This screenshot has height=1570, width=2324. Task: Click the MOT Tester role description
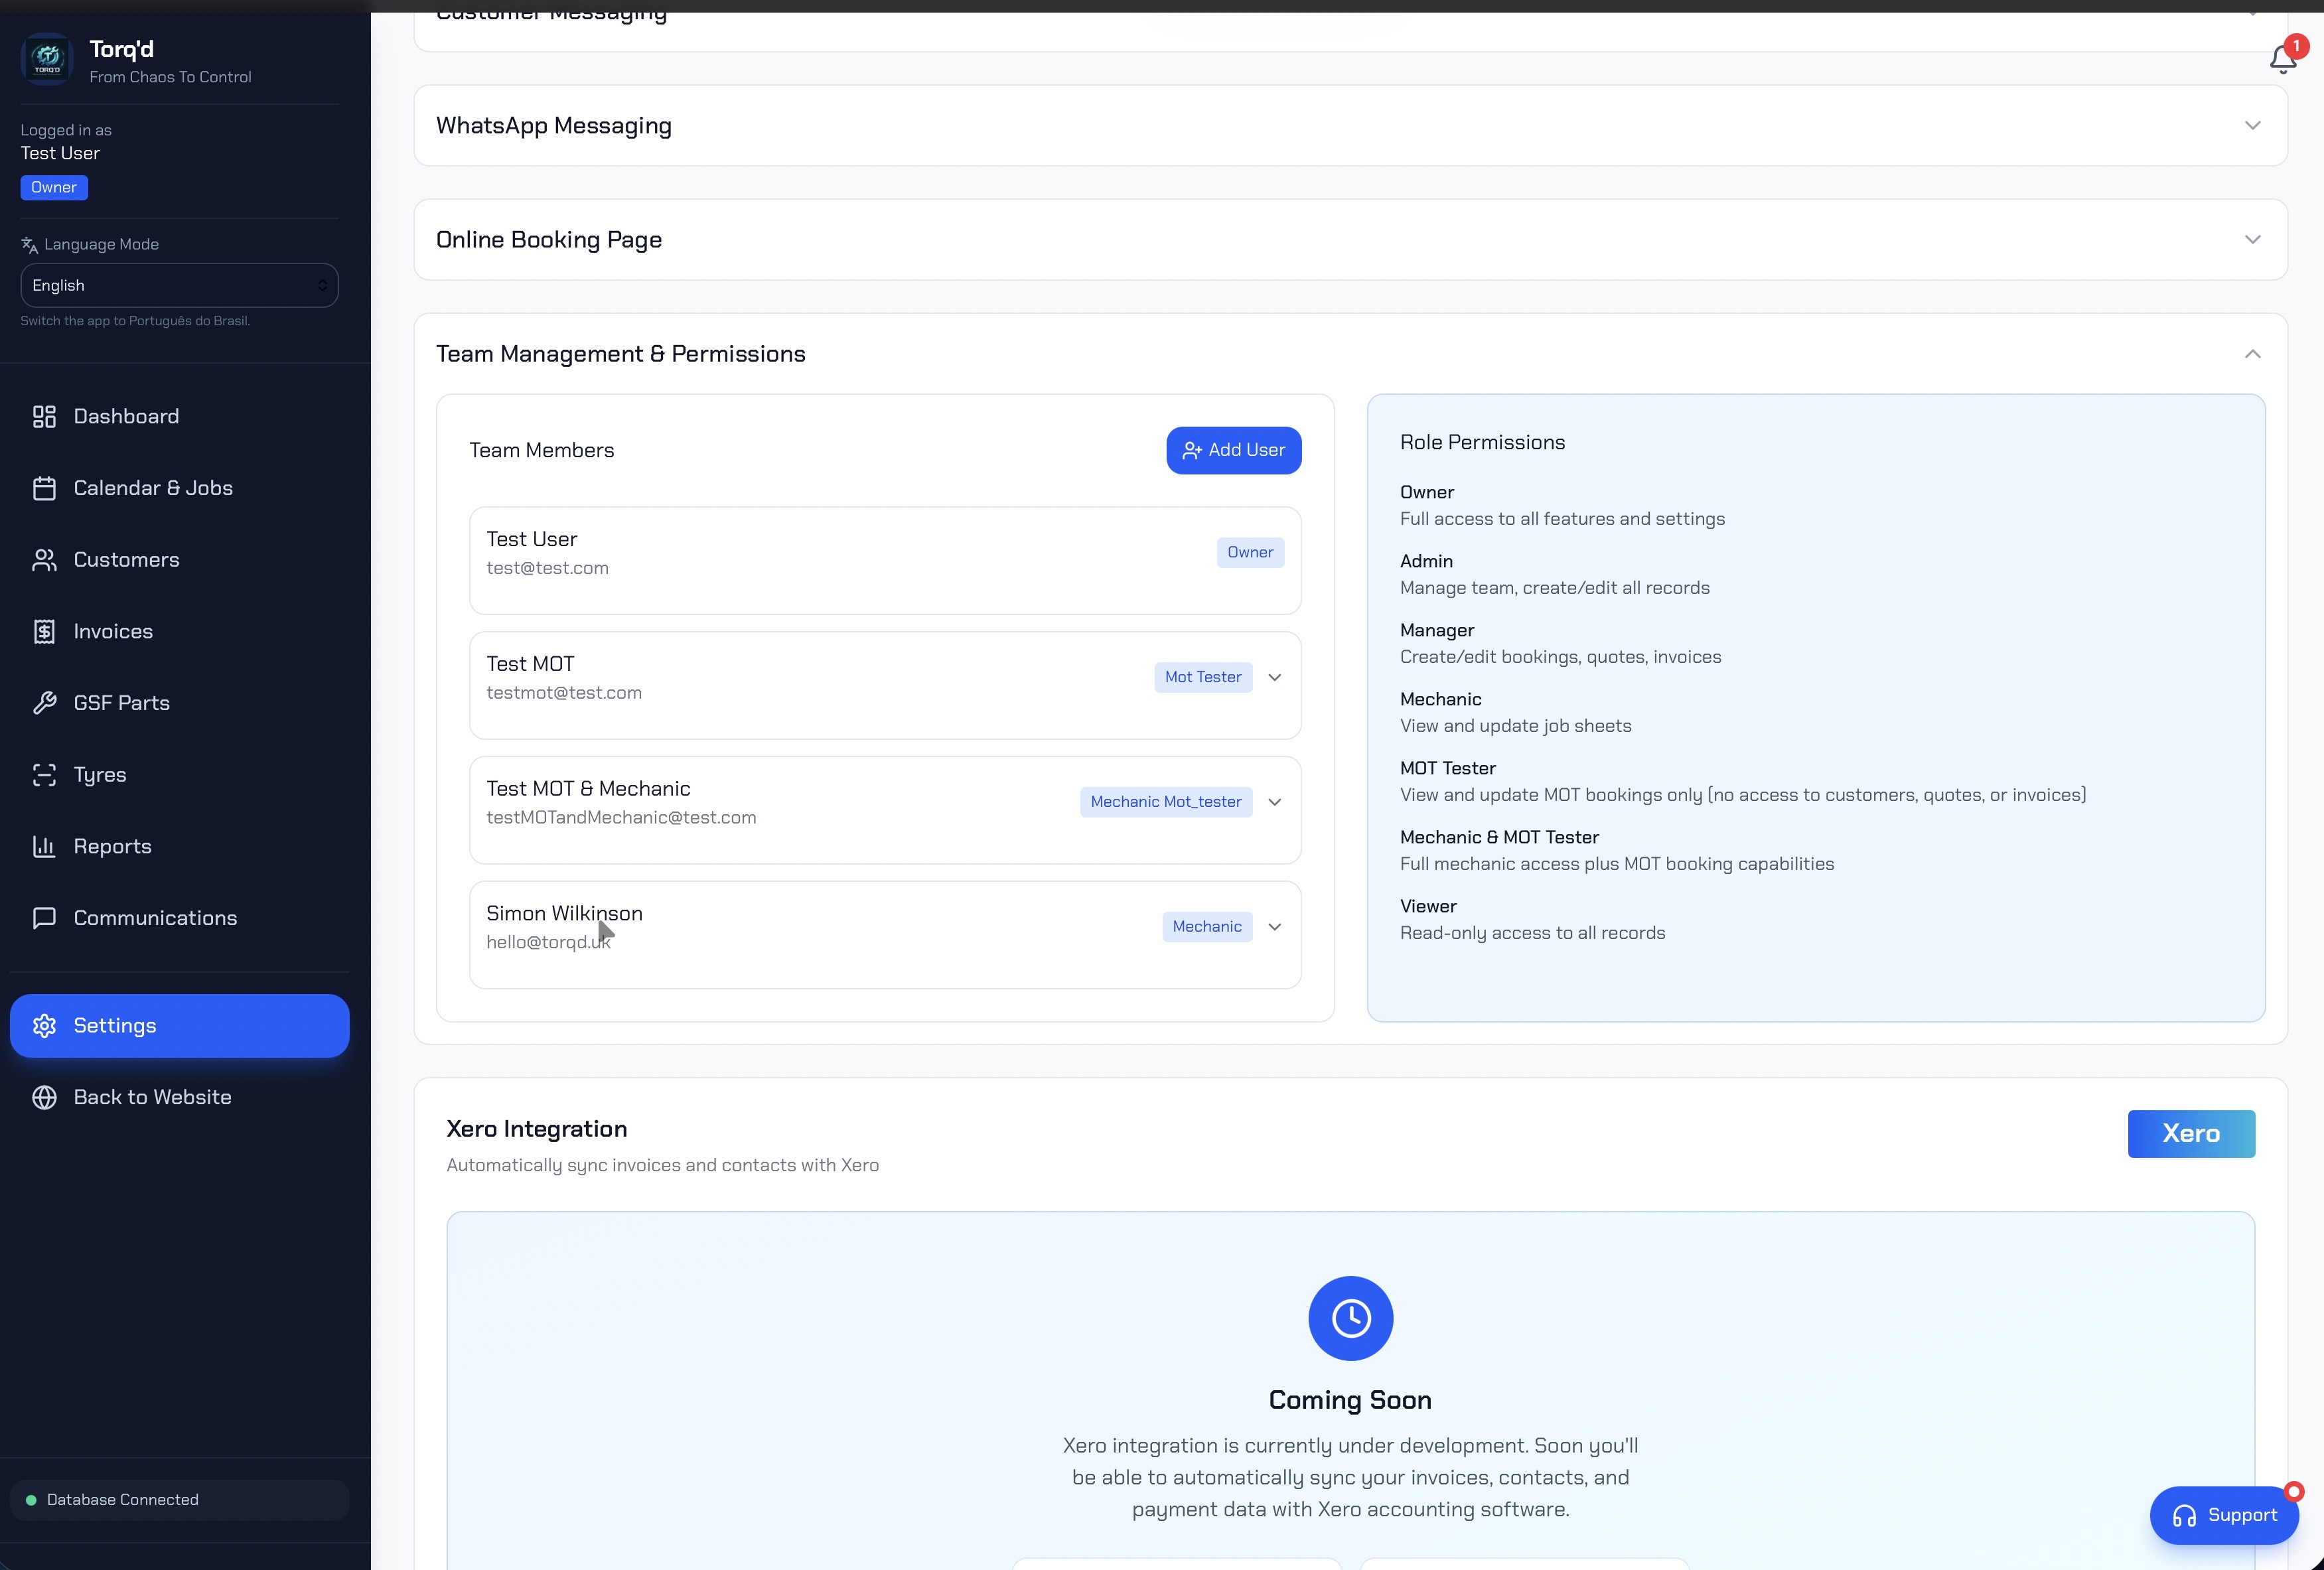pos(1743,796)
